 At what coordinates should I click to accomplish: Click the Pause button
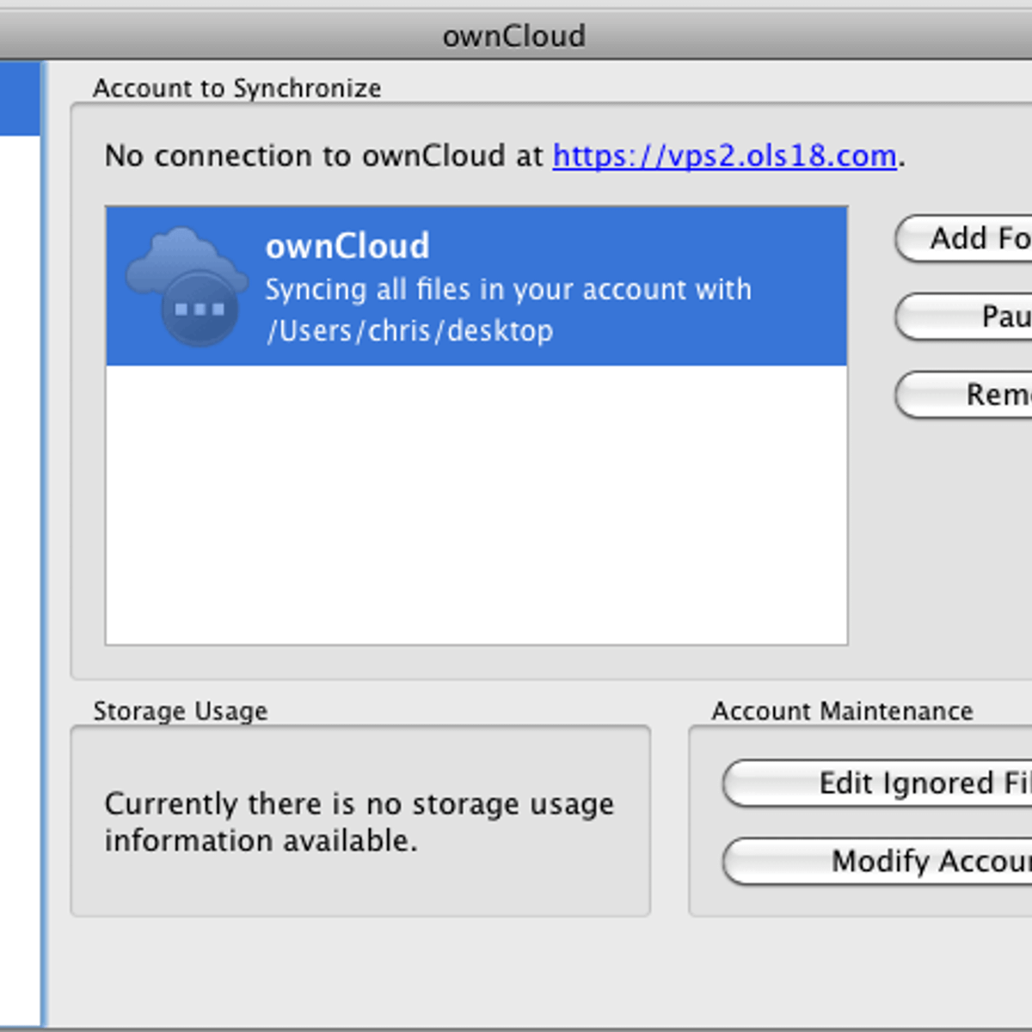[x=963, y=316]
